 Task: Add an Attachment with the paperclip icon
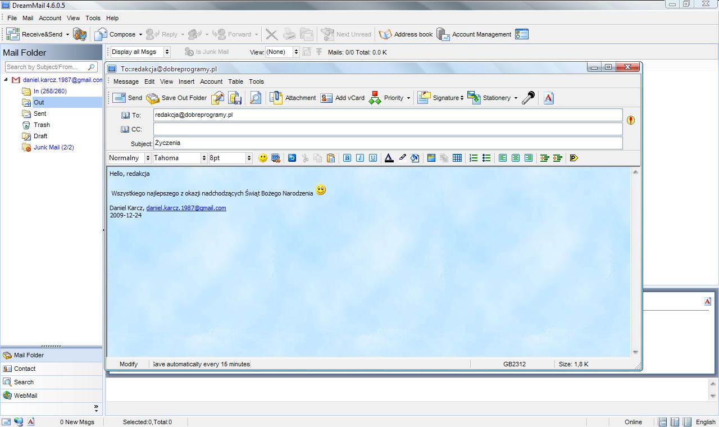(276, 98)
